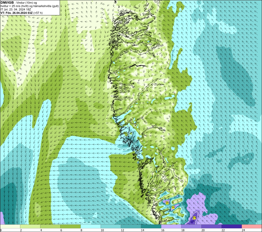Image resolution: width=262 pixels, height=232 pixels.
Task: Click the yellow gust label 29
Action: coord(194,218)
